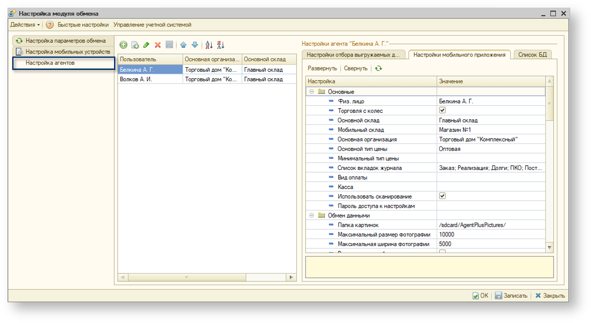Viewport: 591px width, 323px height.
Task: Click Развернуть to expand all settings
Action: tap(322, 68)
